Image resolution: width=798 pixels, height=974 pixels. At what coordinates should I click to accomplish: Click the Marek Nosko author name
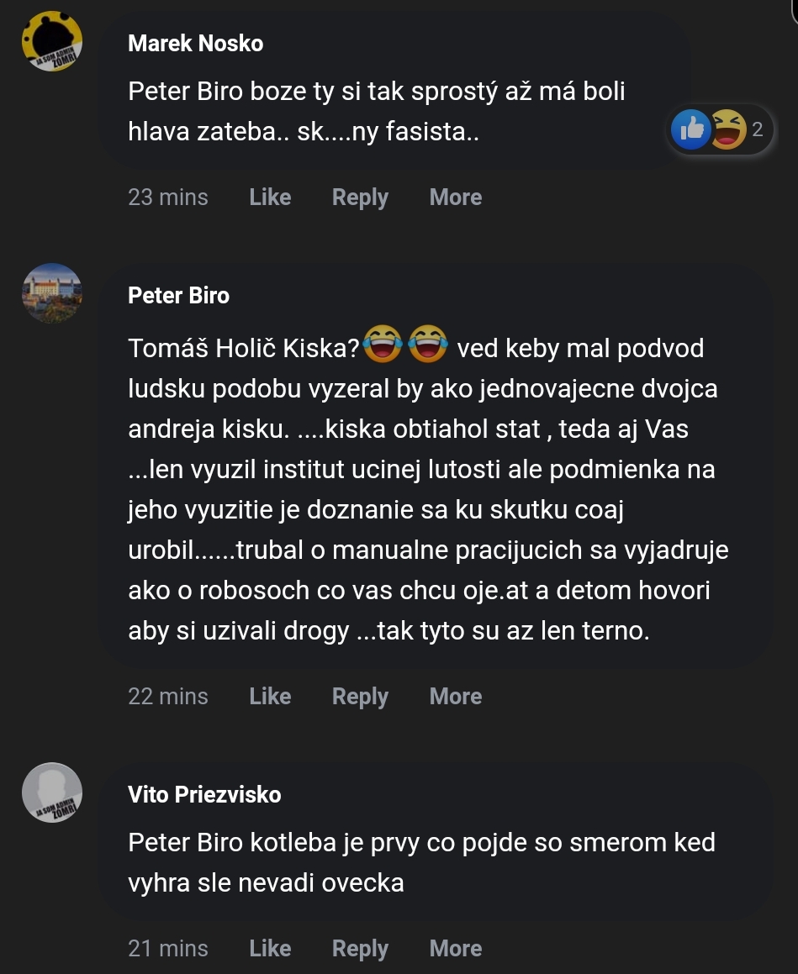click(x=195, y=44)
